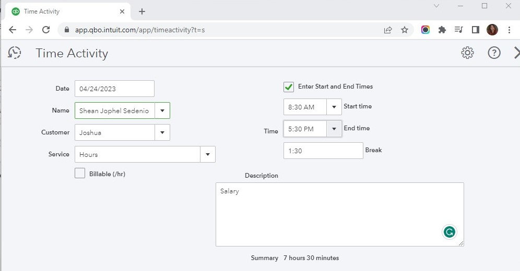
Task: Open the Start time dropdown
Action: [334, 107]
